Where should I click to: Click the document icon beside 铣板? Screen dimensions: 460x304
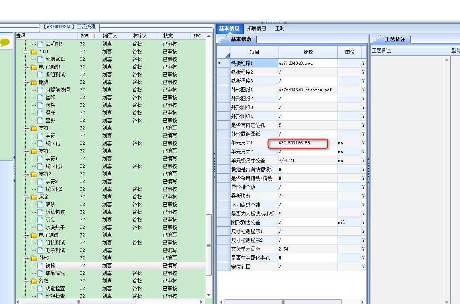click(40, 265)
